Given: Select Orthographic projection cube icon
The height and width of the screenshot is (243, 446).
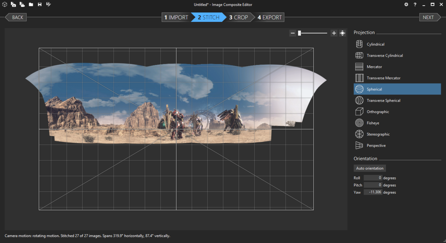Looking at the screenshot, I should [359, 112].
